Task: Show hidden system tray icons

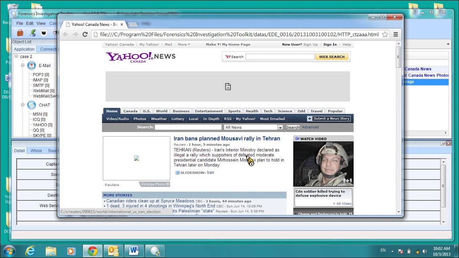Action: pos(392,251)
